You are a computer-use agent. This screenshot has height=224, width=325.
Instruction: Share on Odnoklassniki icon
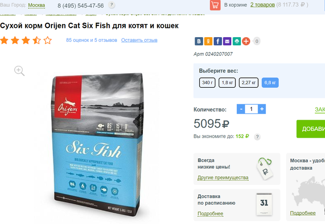click(x=208, y=41)
